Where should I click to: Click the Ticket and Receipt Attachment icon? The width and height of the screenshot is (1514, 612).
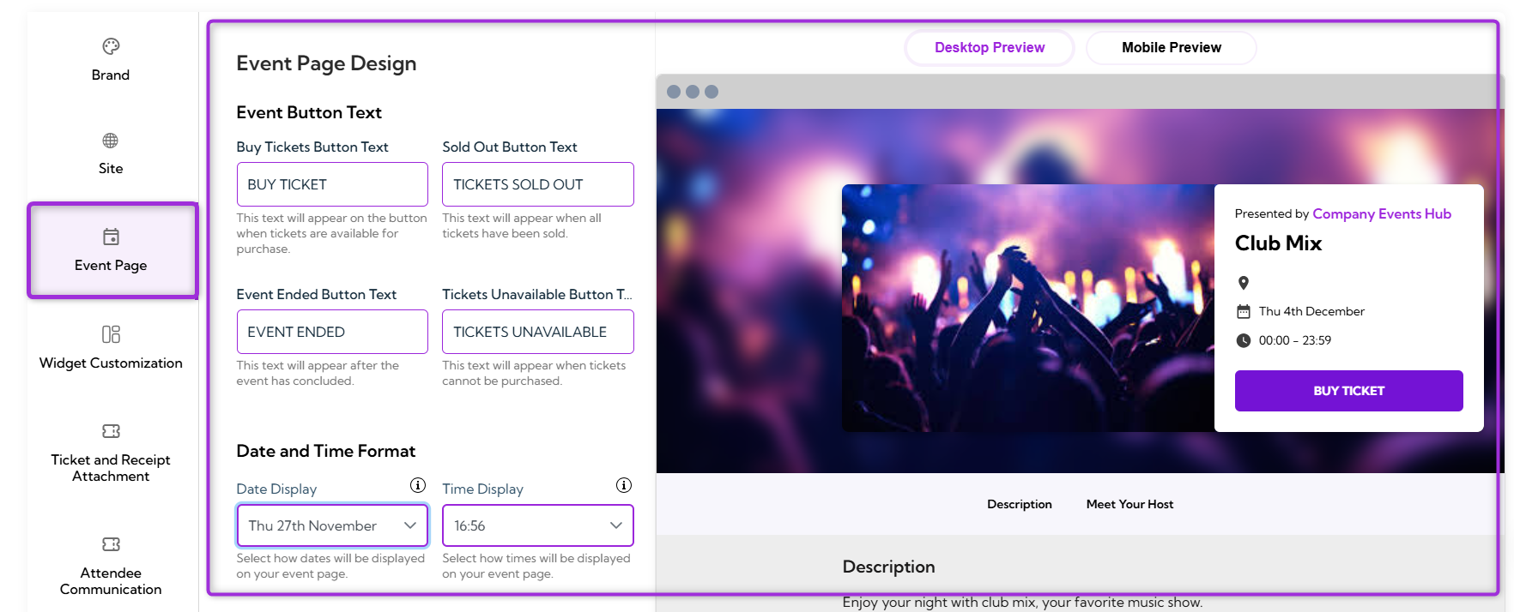pos(111,431)
